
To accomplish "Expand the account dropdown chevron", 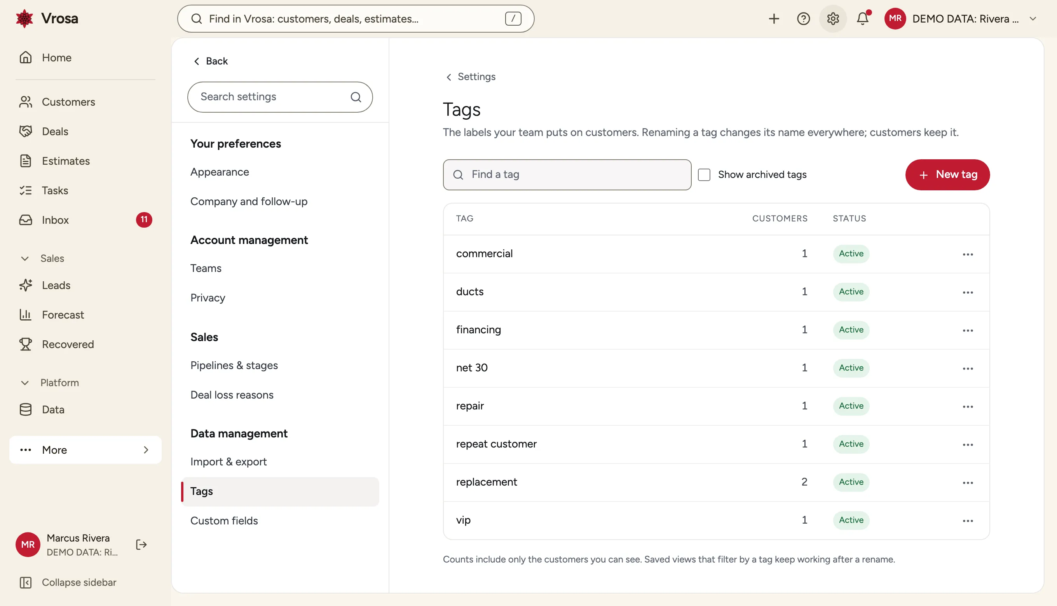I will (1033, 19).
